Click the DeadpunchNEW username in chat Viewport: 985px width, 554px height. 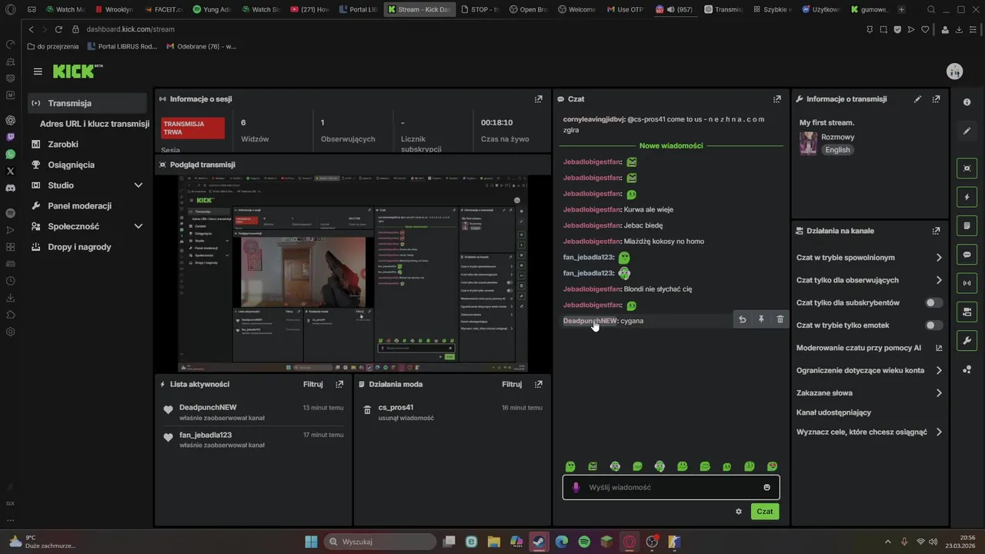590,321
